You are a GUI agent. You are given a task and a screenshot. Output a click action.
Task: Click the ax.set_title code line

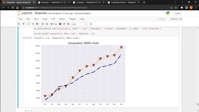click(x=64, y=34)
